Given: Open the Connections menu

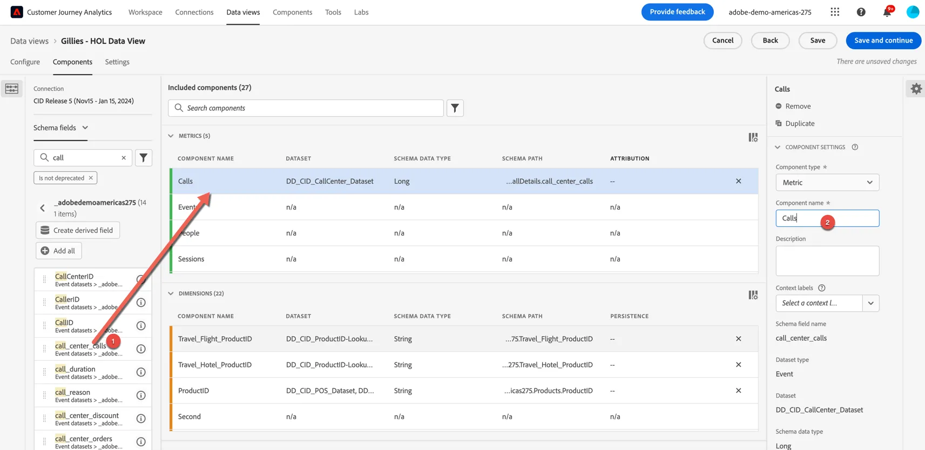Looking at the screenshot, I should coord(194,12).
